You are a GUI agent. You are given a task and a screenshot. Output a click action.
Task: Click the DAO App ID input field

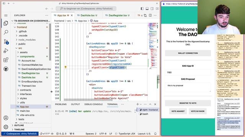pos(188,72)
